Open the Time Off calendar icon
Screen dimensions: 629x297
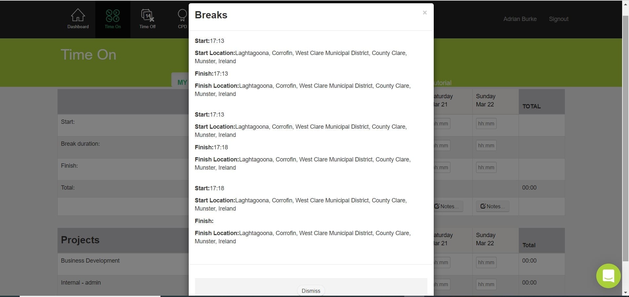click(147, 15)
